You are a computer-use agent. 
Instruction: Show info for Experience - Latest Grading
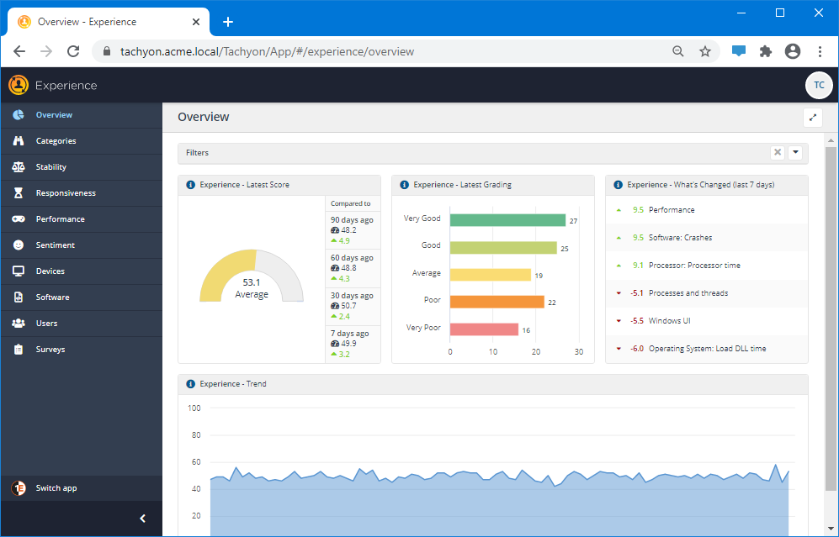point(404,185)
